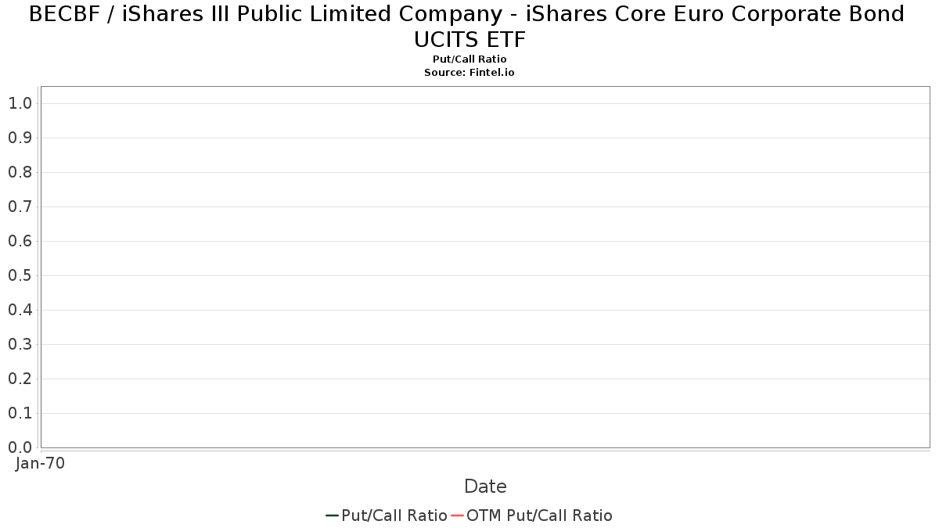
Task: Click the 0.0 y-axis label
Action: pos(20,447)
